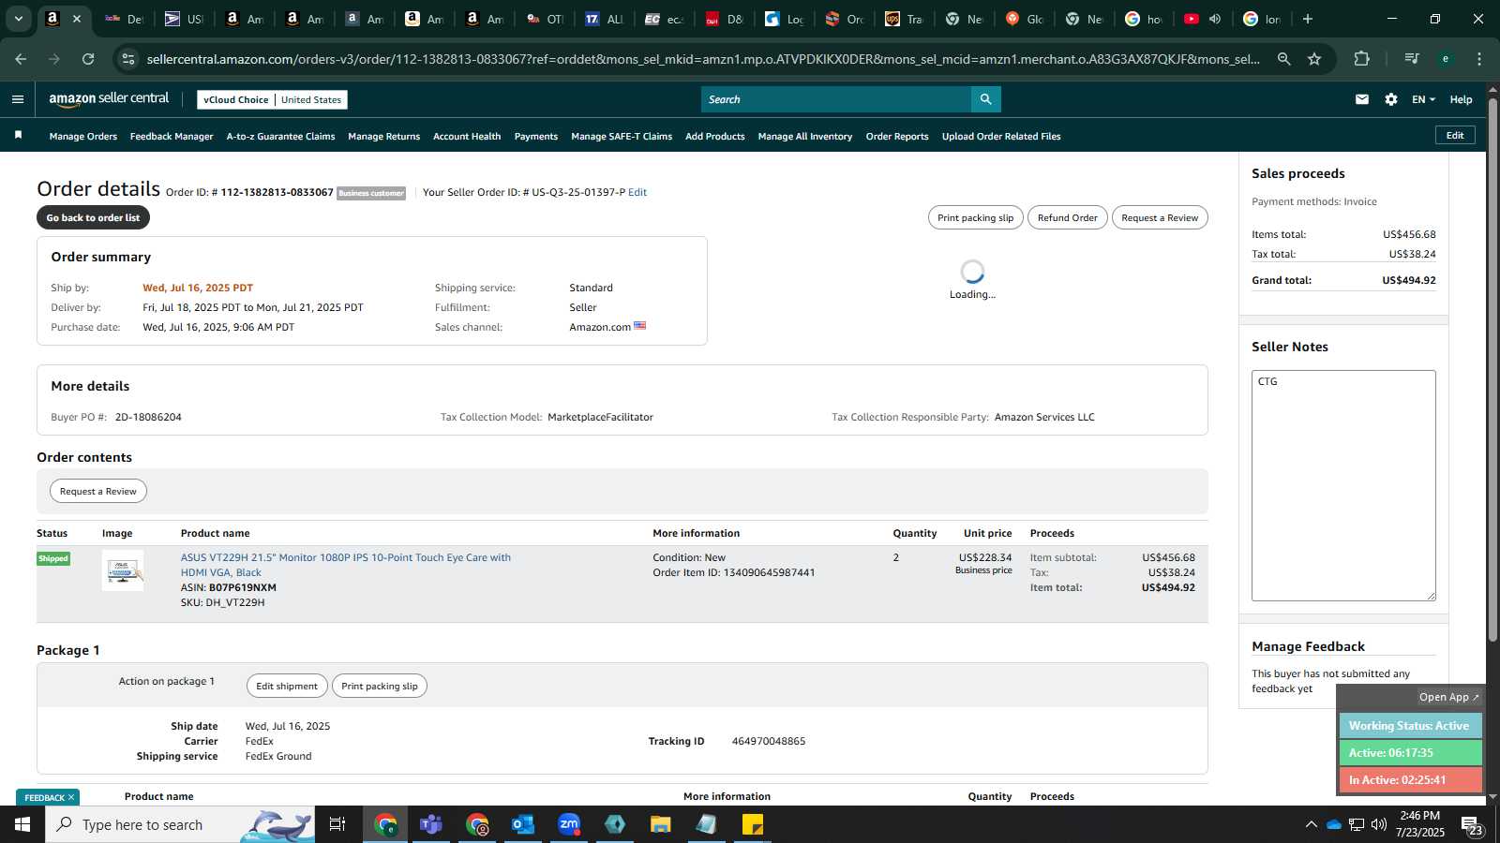
Task: Click the page vertical scrollbar
Action: coord(1492,370)
